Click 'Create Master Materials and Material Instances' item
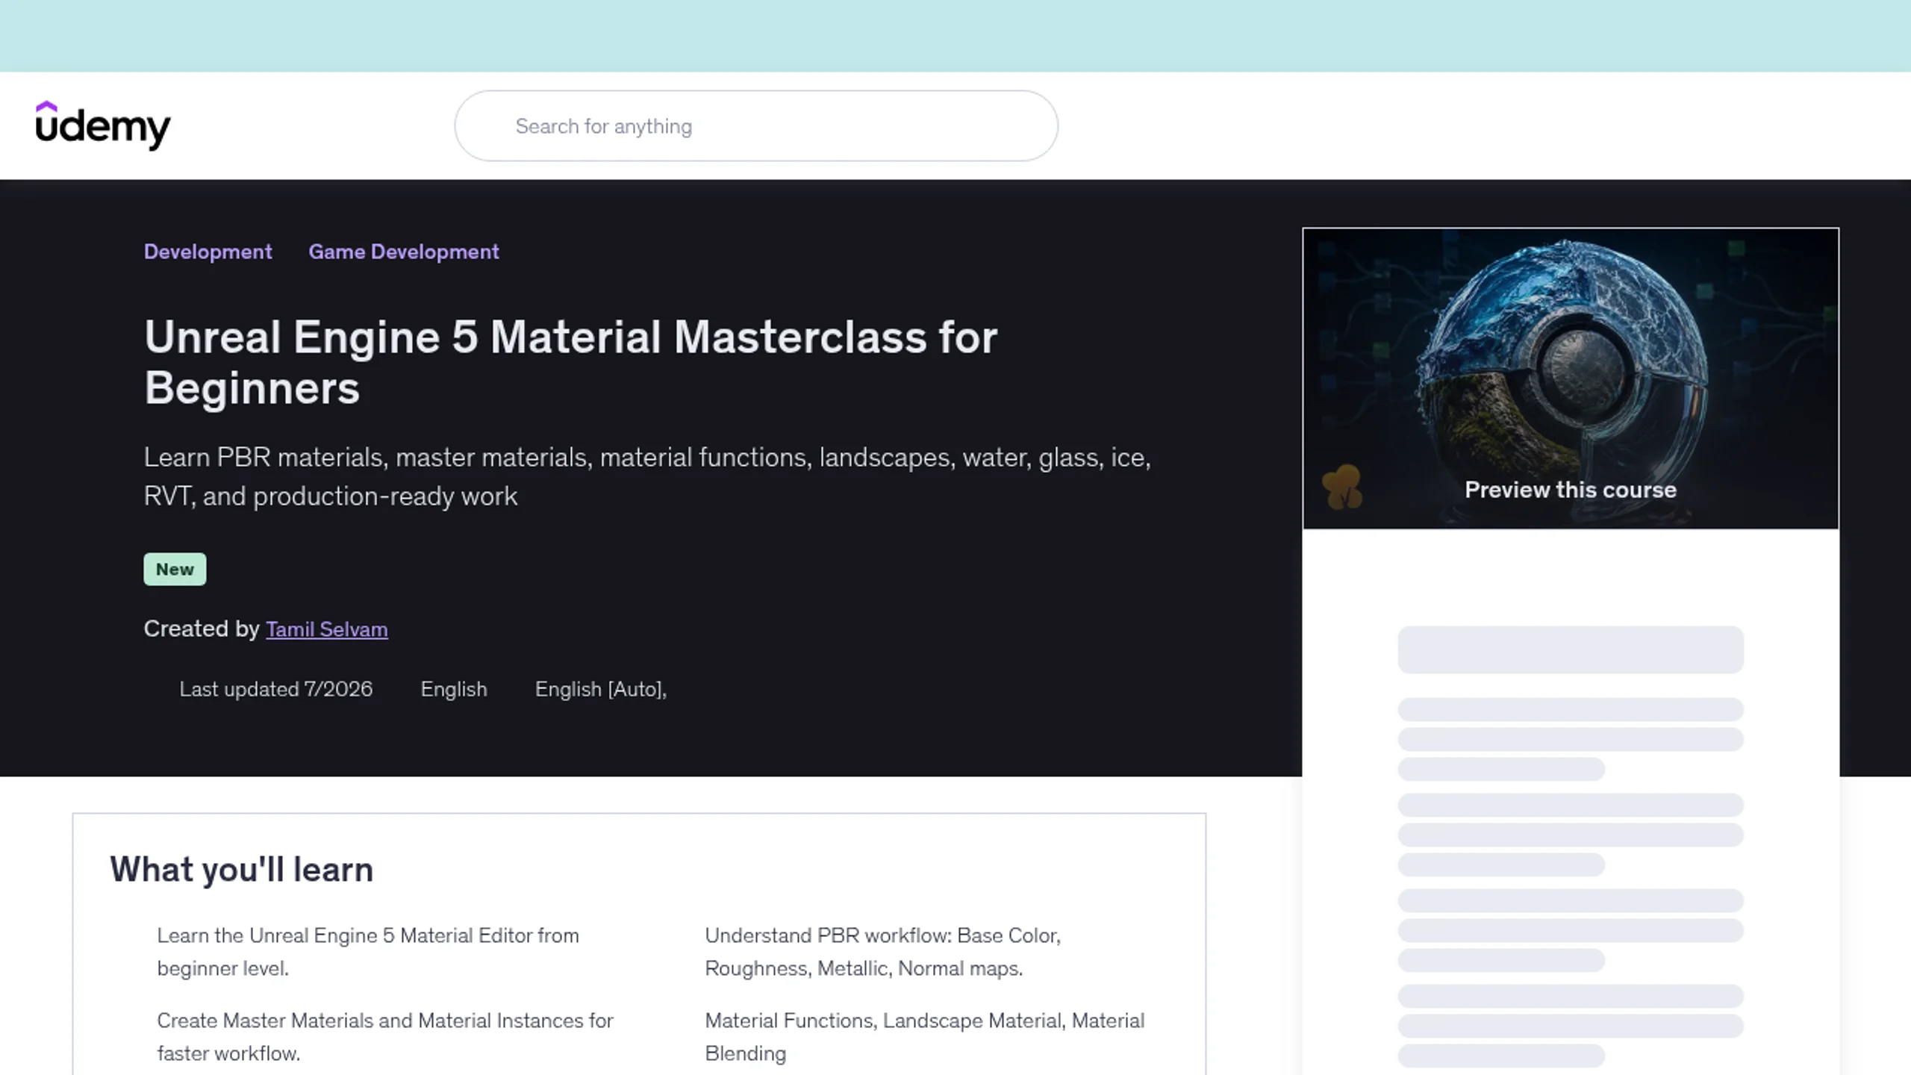The image size is (1911, 1075). click(385, 1037)
